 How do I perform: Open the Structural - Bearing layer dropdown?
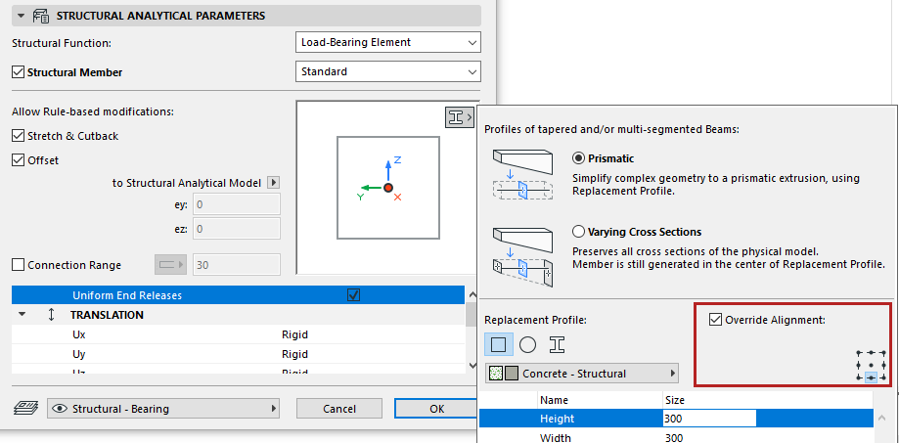pos(163,409)
